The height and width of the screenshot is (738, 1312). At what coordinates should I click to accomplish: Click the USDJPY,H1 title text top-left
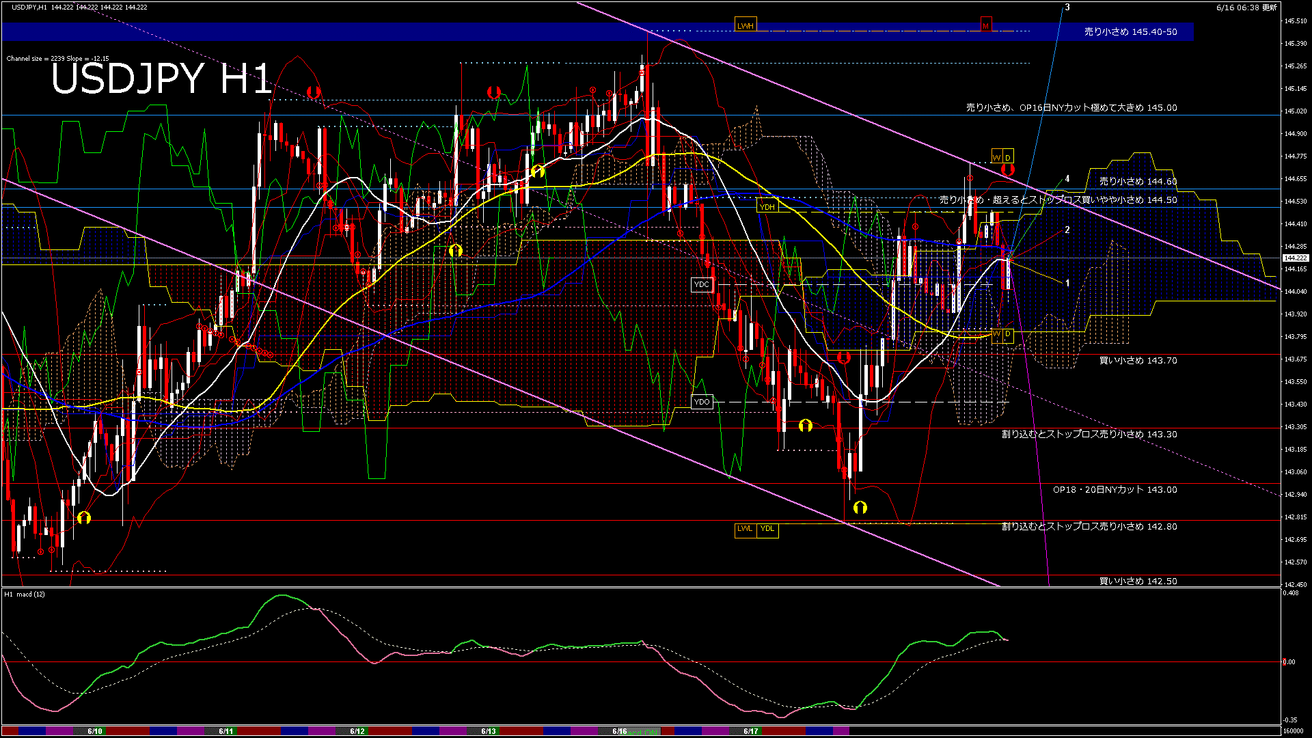[x=29, y=7]
